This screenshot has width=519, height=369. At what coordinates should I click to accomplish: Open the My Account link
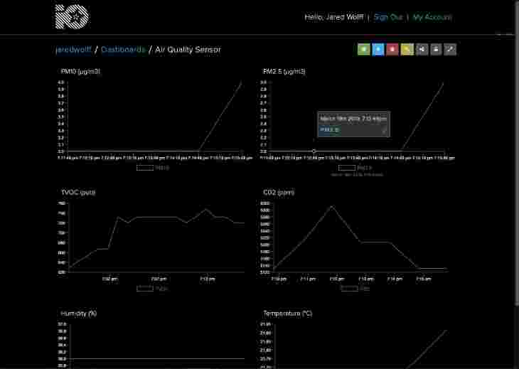tap(432, 17)
